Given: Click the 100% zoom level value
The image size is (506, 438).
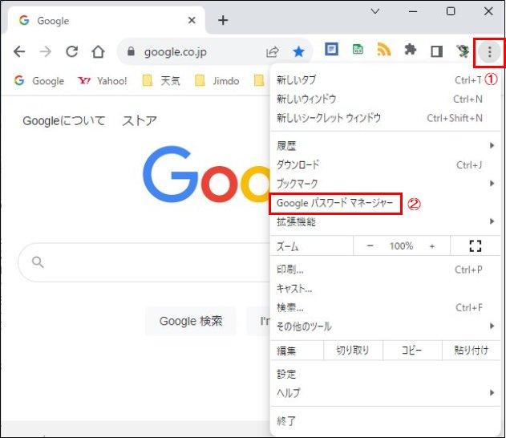Looking at the screenshot, I should point(401,246).
